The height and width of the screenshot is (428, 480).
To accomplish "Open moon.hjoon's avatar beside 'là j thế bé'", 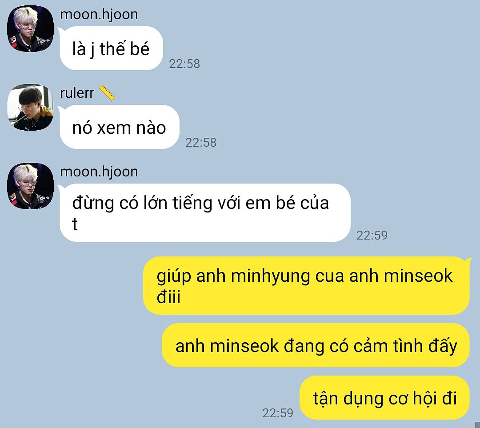I will [x=30, y=28].
